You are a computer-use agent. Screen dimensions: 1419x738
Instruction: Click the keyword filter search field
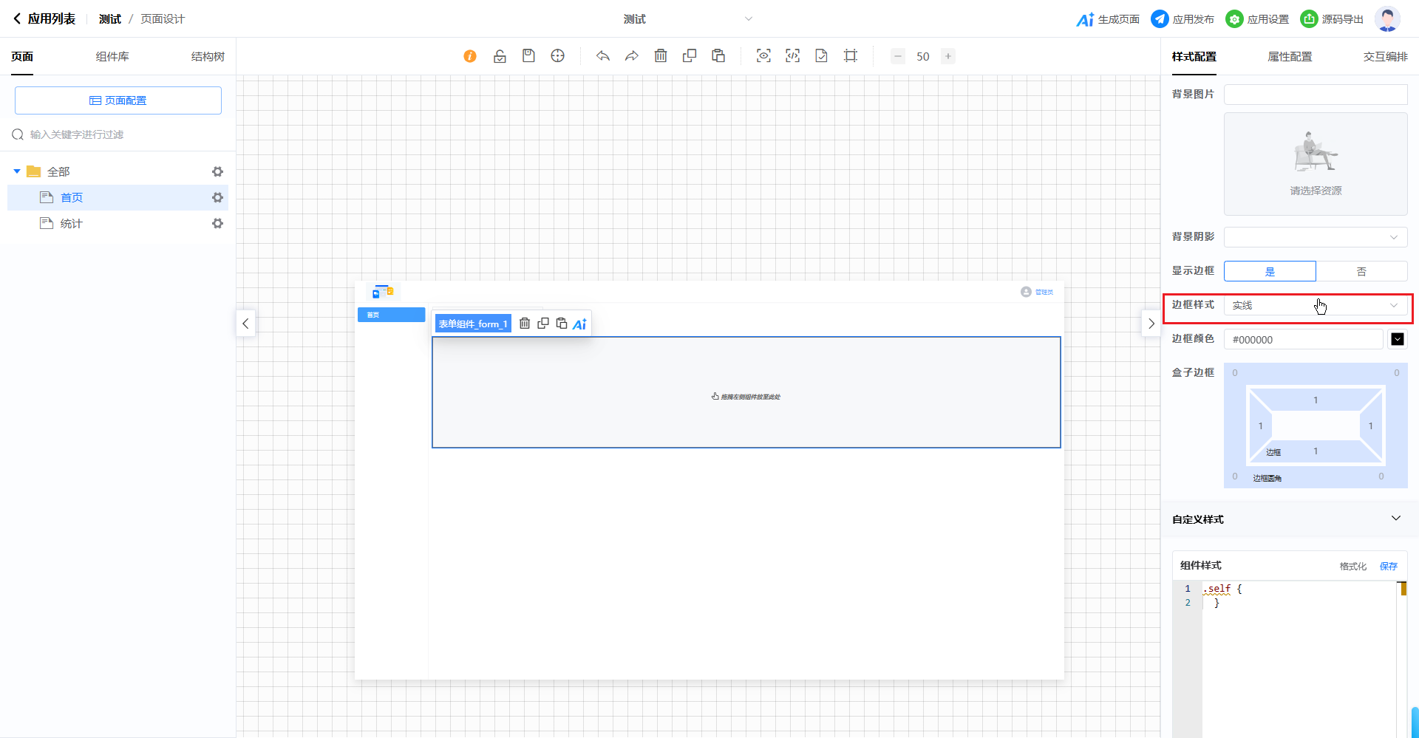click(x=118, y=134)
